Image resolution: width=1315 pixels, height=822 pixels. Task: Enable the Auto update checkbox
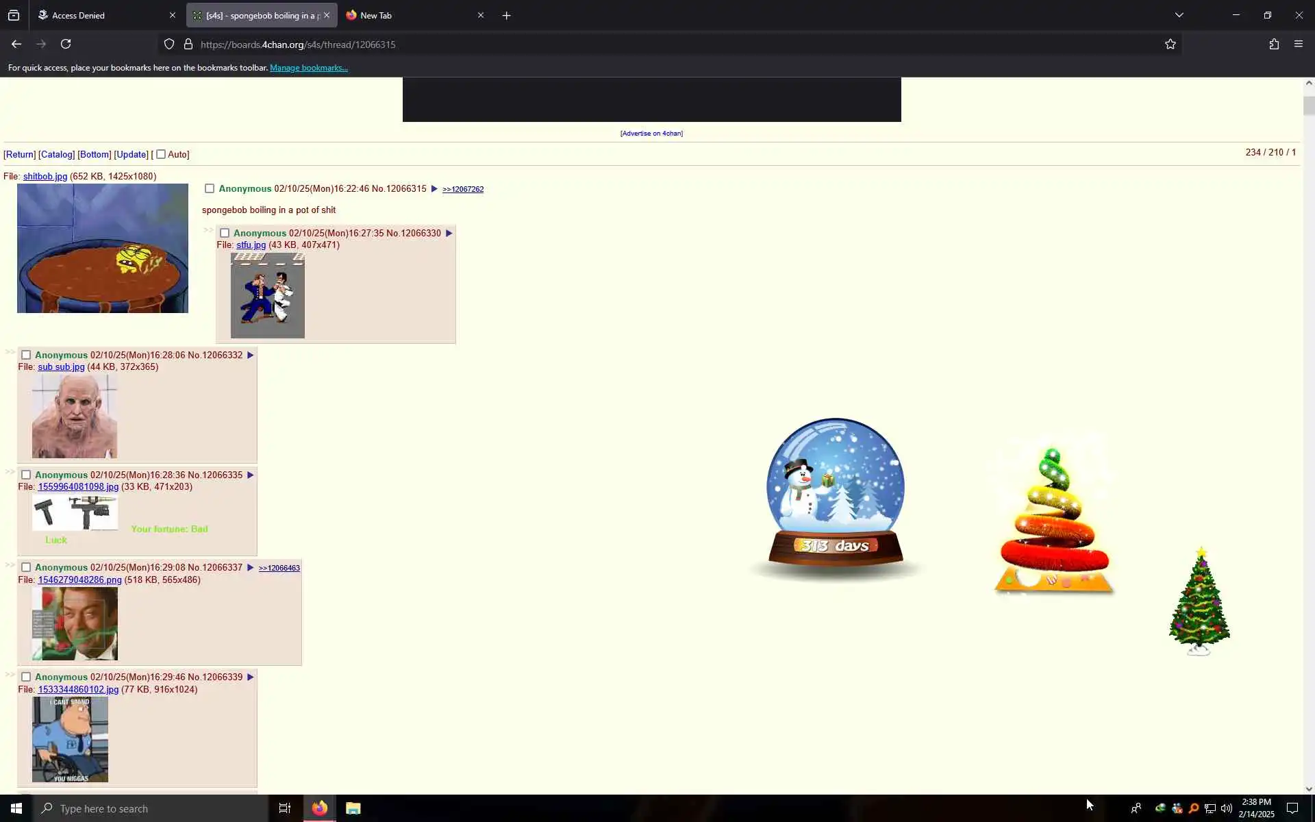[161, 155]
